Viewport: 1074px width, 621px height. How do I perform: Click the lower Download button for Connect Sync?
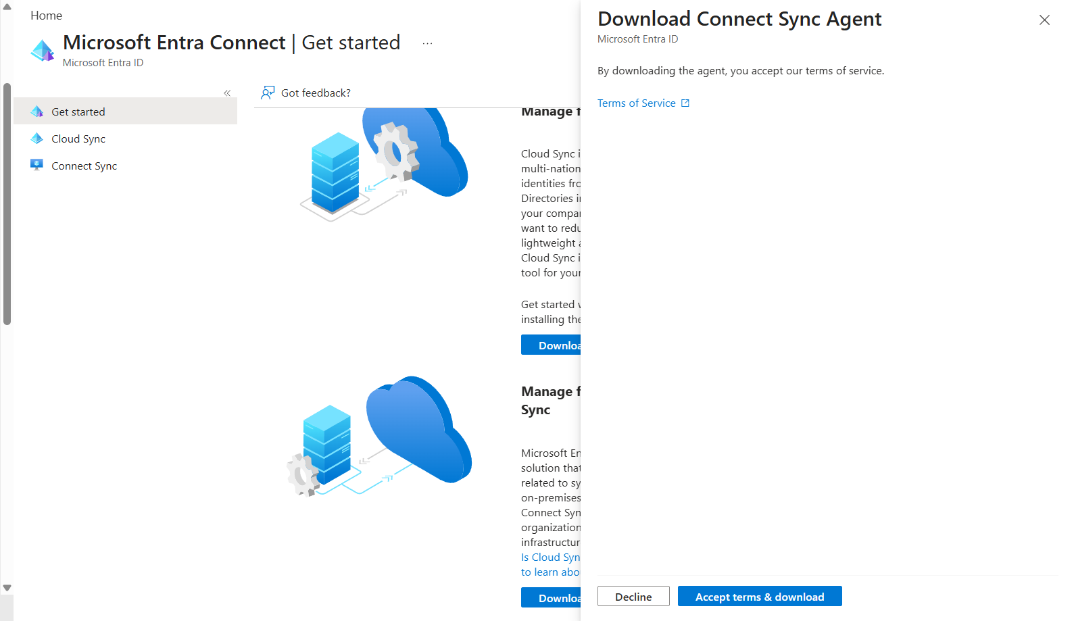[551, 598]
